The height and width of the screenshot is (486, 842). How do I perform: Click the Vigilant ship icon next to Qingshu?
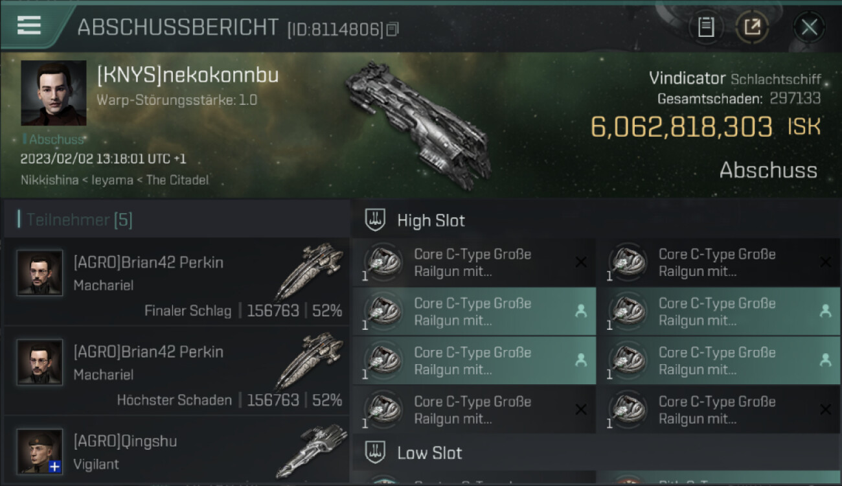click(311, 451)
